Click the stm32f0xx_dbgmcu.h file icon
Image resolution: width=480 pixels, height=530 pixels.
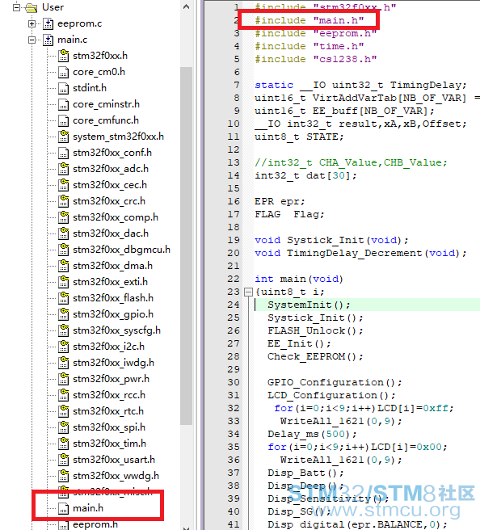[x=63, y=250]
